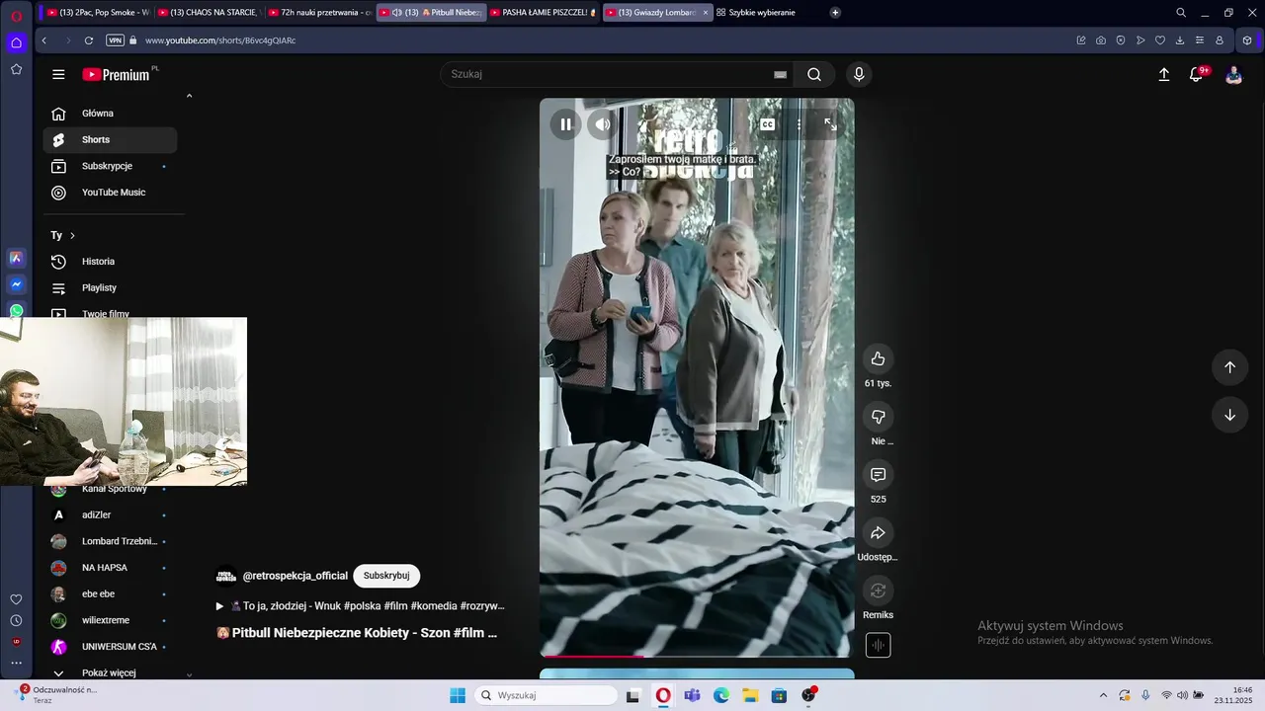Switch to the '2Pac, Pop Smoke' browser tab
The width and height of the screenshot is (1265, 711).
(98, 13)
